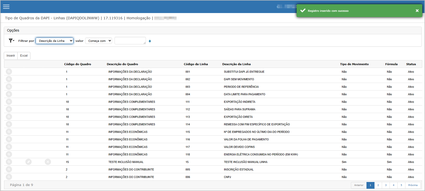Click the filter funnel icon
Image resolution: width=425 pixels, height=191 pixels.
pyautogui.click(x=11, y=41)
